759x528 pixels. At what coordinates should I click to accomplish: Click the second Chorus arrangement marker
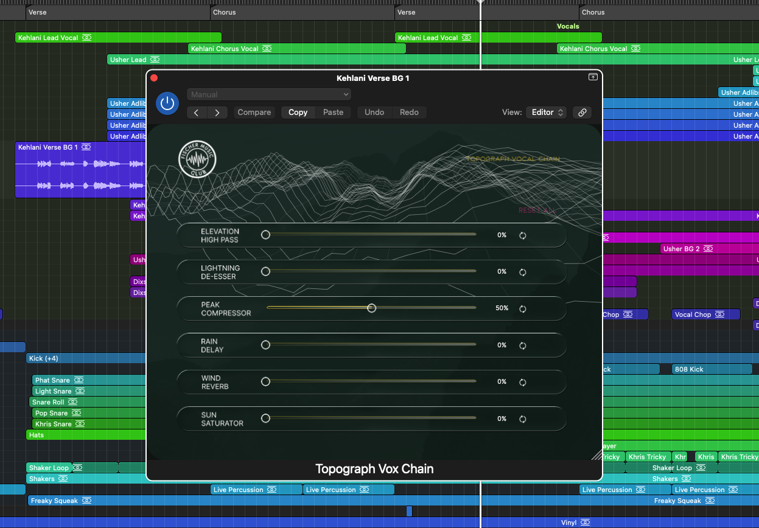pos(669,12)
